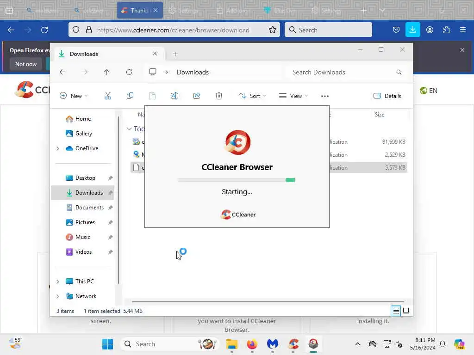Open Malwarebytes from the taskbar
474x355 pixels.
pos(272,344)
